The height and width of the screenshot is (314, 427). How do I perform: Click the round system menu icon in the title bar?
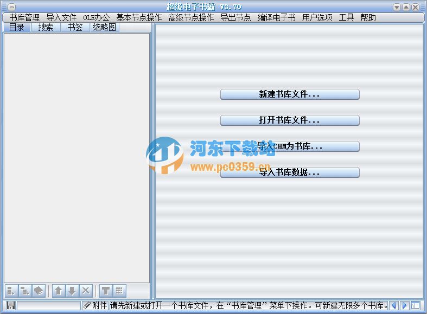12,7
